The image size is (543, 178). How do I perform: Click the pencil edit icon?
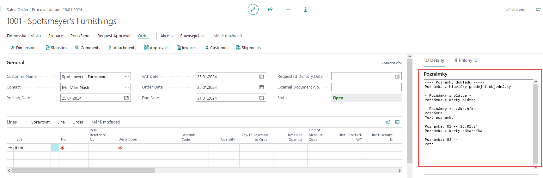tap(253, 9)
